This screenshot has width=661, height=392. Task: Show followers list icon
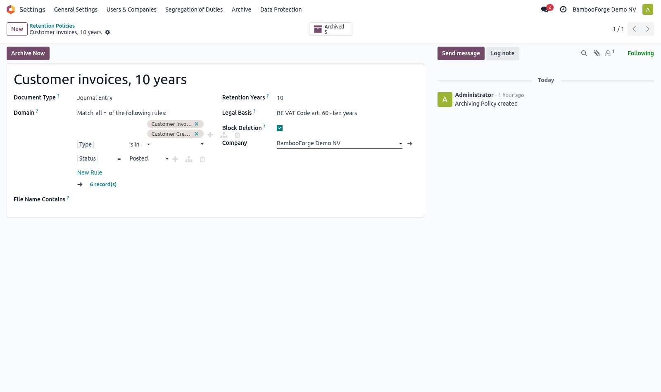tap(609, 53)
